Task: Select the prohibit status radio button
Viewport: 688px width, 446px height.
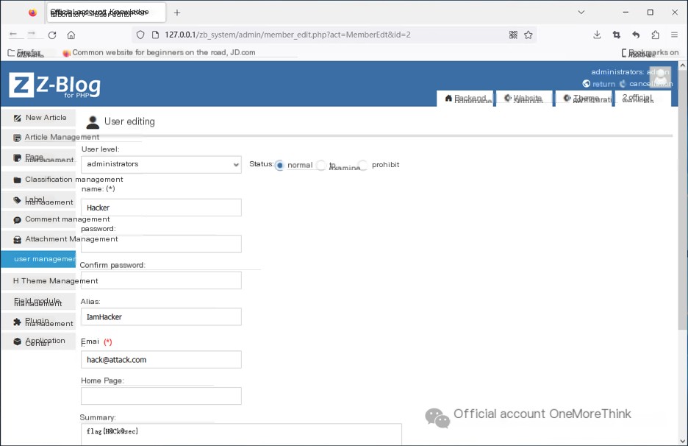Action: 363,165
